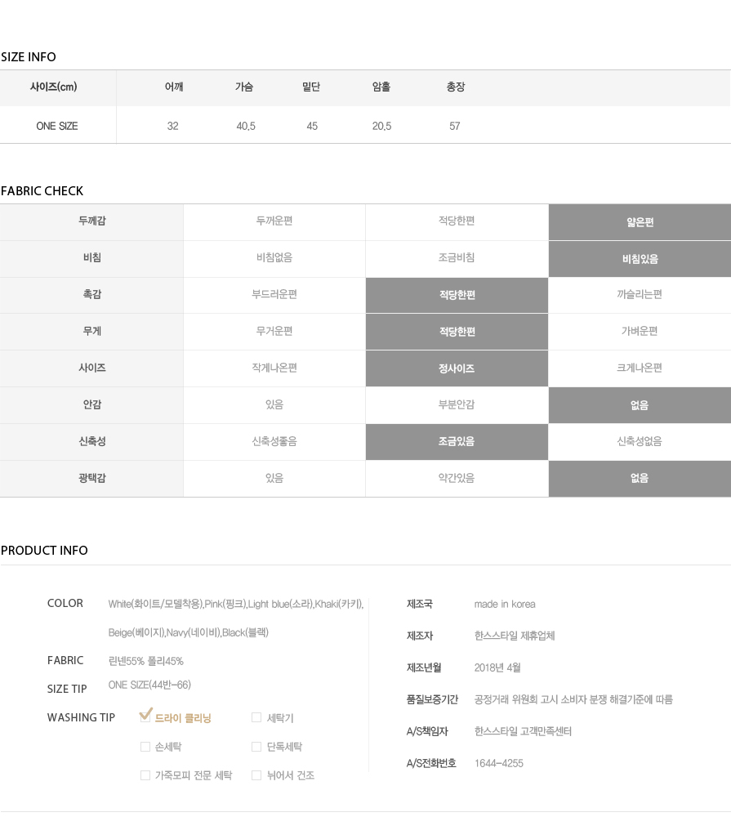The width and height of the screenshot is (731, 817).
Task: Click the ONE SIZE row label
Action: click(x=57, y=126)
